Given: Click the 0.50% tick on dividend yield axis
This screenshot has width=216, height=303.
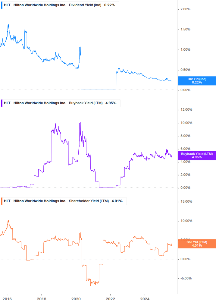Looking at the screenshot, I should [185, 70].
